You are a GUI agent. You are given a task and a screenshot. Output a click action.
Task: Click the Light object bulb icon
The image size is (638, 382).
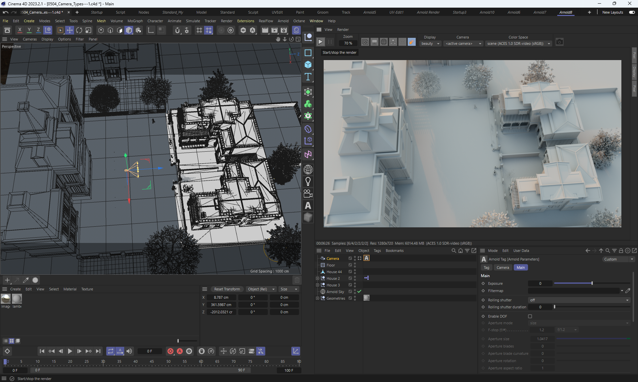pyautogui.click(x=308, y=182)
